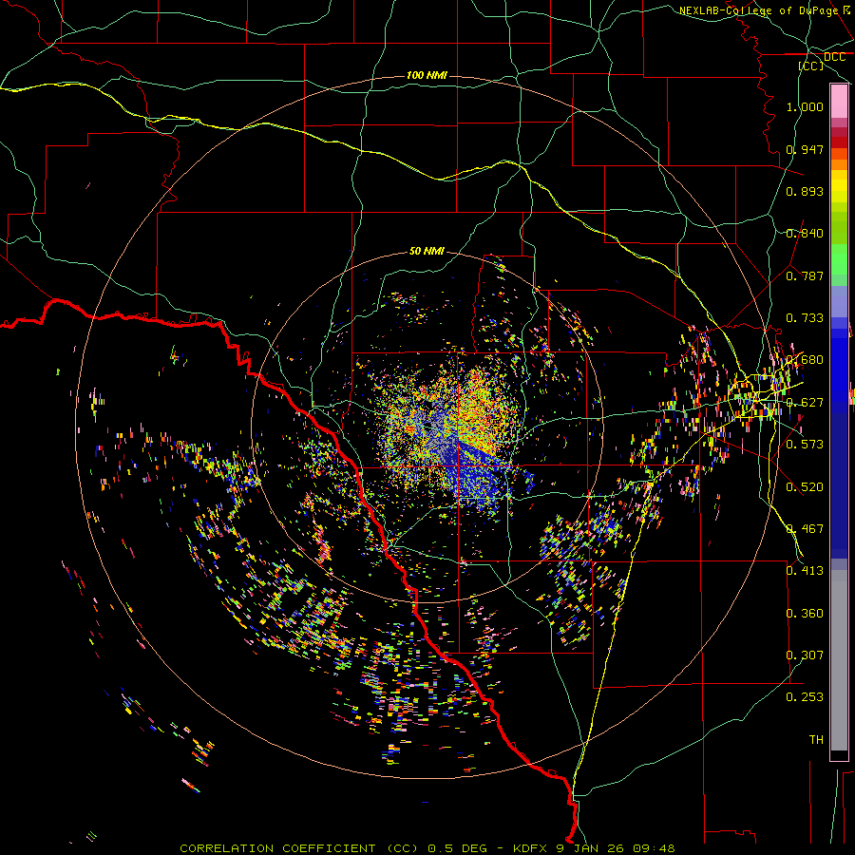Select the 0.360 scale value
Viewport: 855px width, 855px height.
pos(805,614)
